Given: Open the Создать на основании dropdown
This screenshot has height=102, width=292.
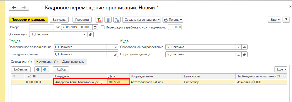Looking at the screenshot, I should click(141, 19).
